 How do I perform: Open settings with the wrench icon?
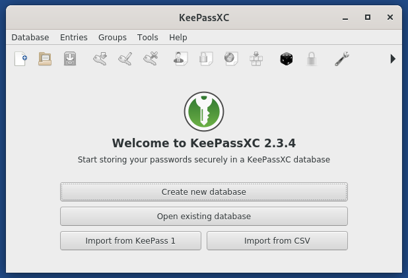tap(341, 59)
